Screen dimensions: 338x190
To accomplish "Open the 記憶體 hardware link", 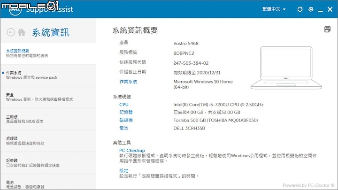I will pos(126,112).
